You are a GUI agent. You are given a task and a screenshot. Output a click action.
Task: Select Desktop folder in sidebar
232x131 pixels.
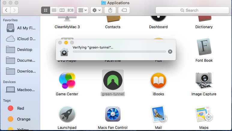pyautogui.click(x=20, y=49)
